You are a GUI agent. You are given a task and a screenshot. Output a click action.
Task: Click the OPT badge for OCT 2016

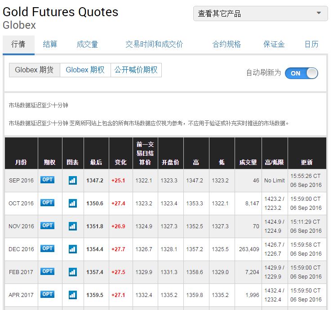(x=47, y=203)
